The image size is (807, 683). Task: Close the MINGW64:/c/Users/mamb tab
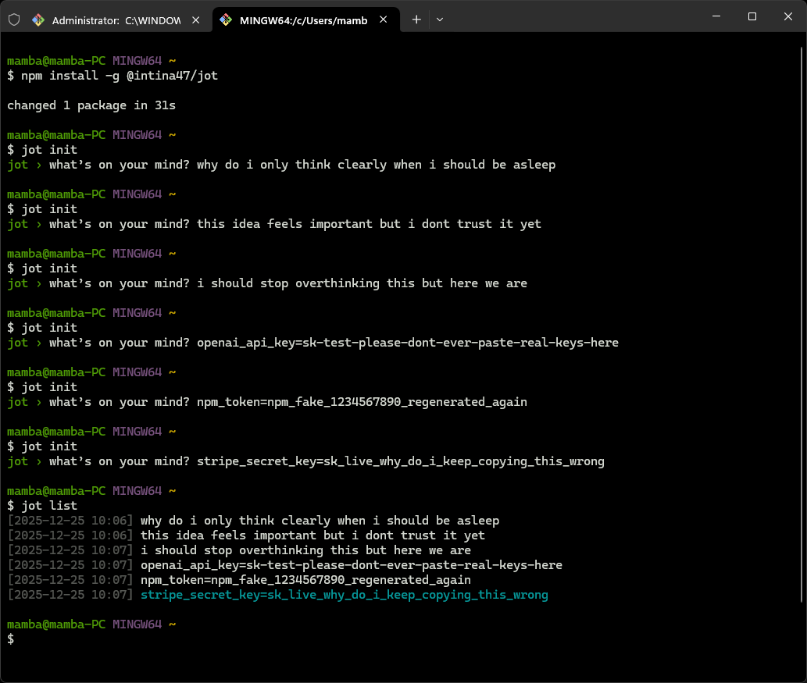[x=384, y=20]
